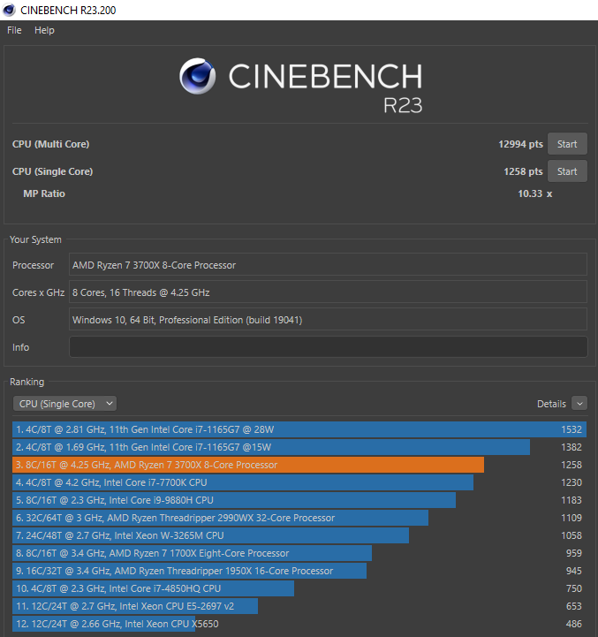Click the 1532 score in ranking list
Viewport: 598px width, 637px height.
click(x=572, y=429)
